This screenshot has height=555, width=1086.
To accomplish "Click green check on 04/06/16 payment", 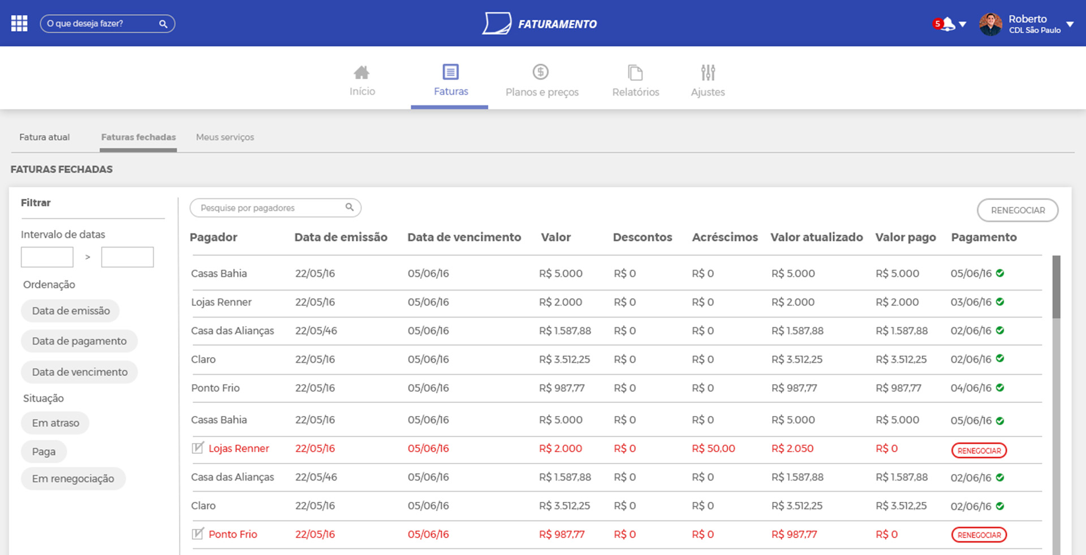I will click(x=1000, y=388).
